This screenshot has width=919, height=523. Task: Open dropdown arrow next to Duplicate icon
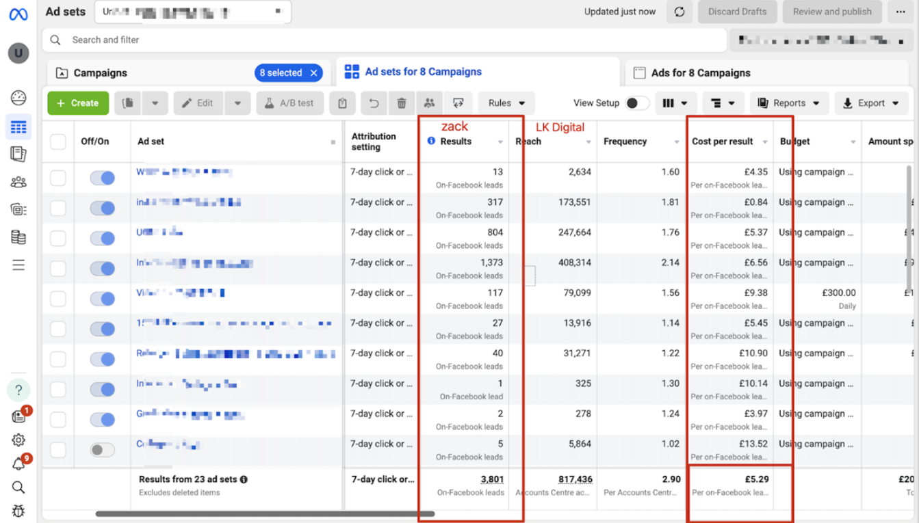point(155,103)
